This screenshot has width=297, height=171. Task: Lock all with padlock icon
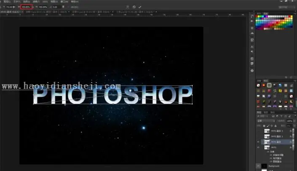[276, 126]
